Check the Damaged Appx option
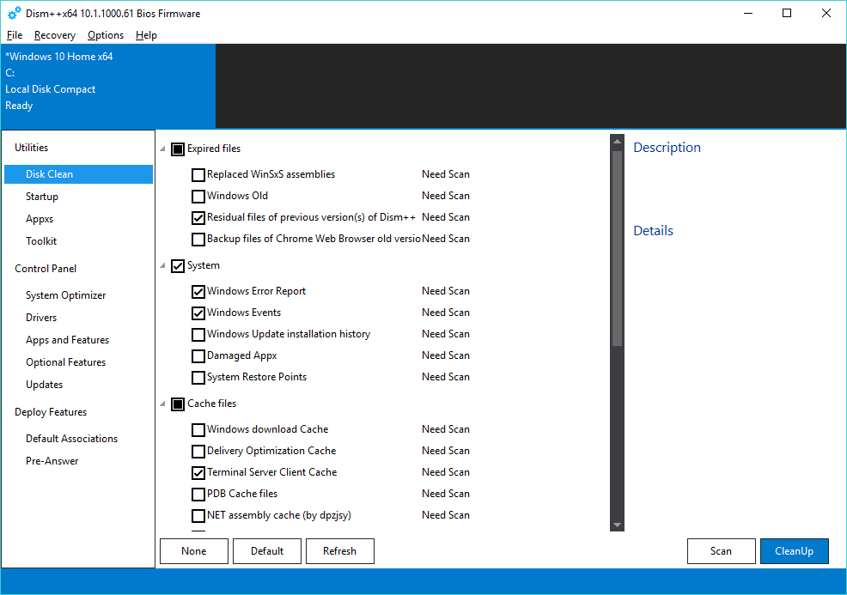Image resolution: width=847 pixels, height=595 pixels. [198, 356]
